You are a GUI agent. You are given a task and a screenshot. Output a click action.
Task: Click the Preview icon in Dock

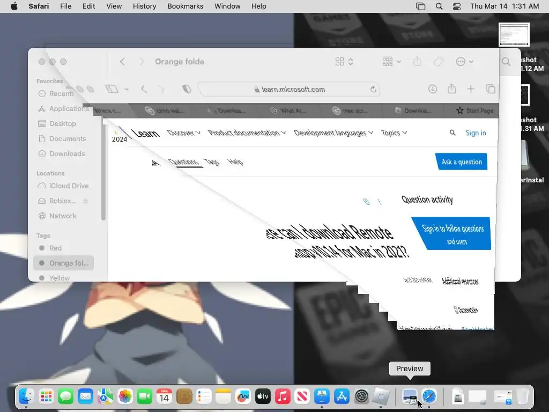(x=410, y=396)
